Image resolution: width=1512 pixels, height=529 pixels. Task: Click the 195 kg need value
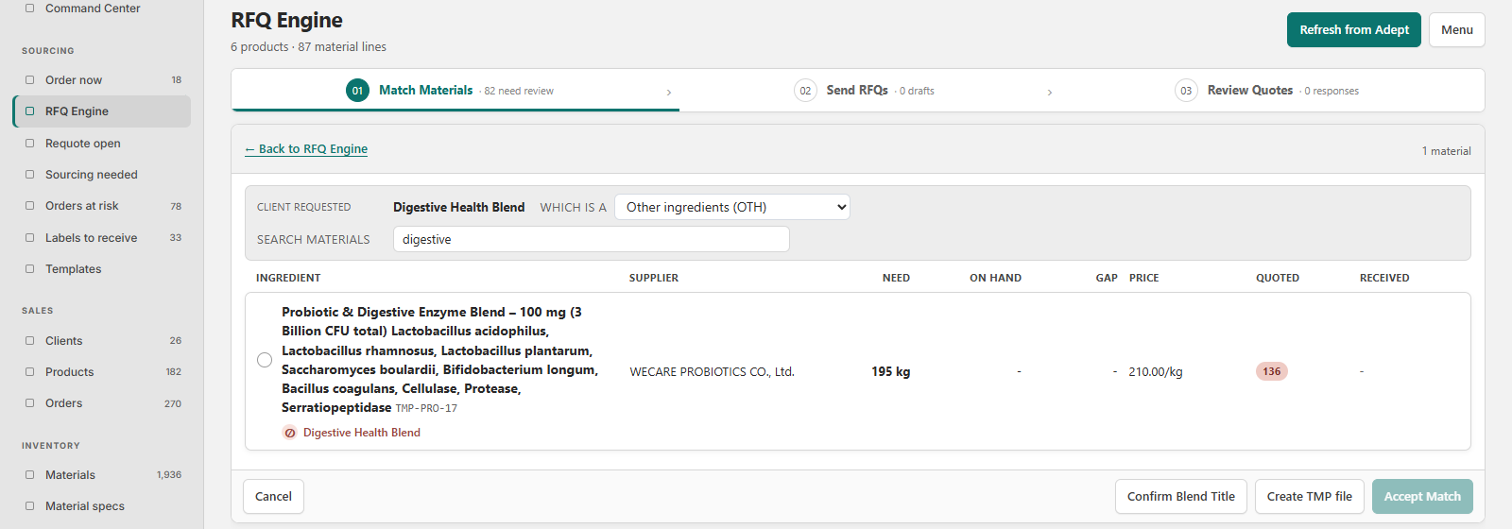click(891, 372)
